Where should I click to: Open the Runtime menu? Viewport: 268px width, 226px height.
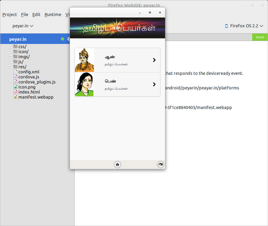(53, 15)
